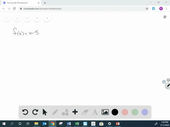Open Settings gear on taskbar

click(x=109, y=124)
